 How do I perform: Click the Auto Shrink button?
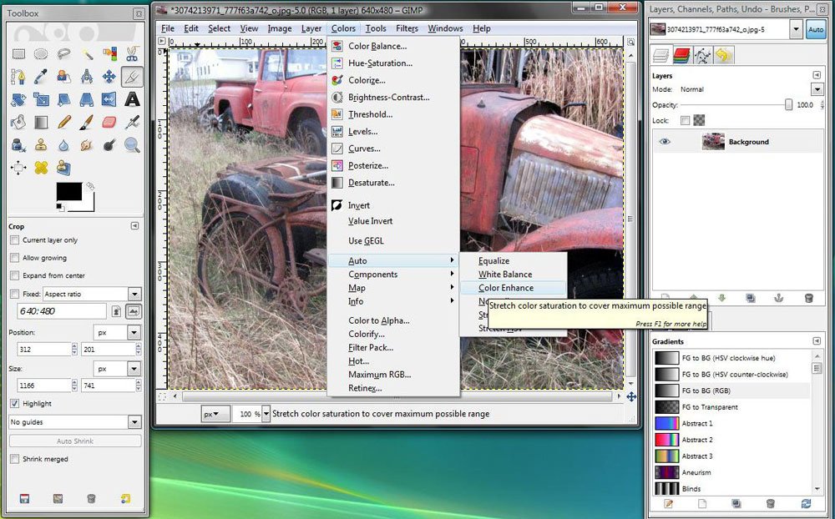75,441
